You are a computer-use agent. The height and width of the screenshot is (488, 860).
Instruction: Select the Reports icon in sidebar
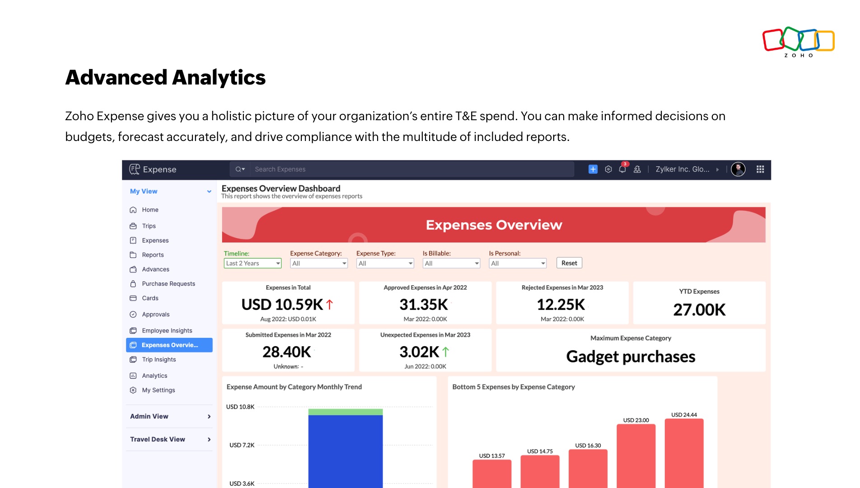pos(133,254)
